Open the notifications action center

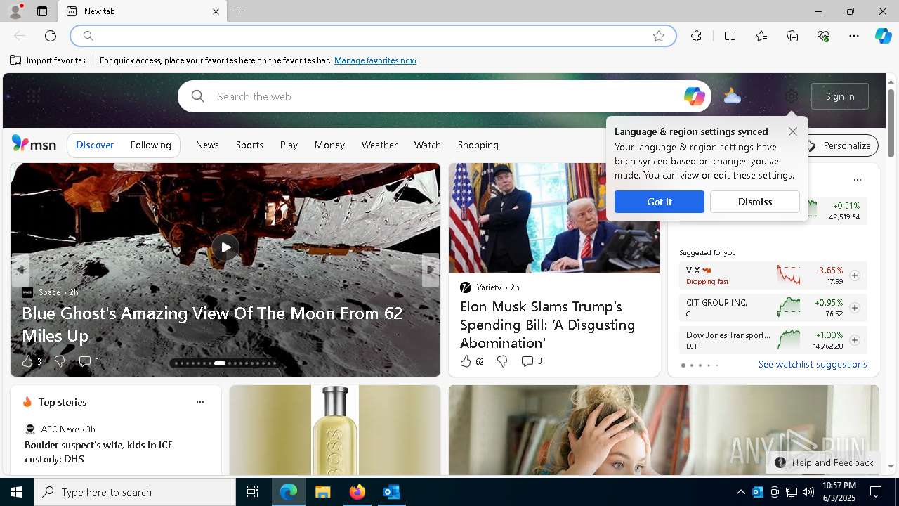[x=876, y=492]
